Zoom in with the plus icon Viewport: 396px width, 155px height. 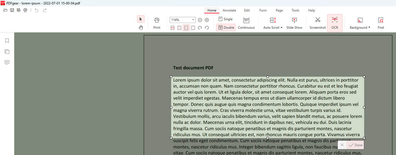pos(207,20)
